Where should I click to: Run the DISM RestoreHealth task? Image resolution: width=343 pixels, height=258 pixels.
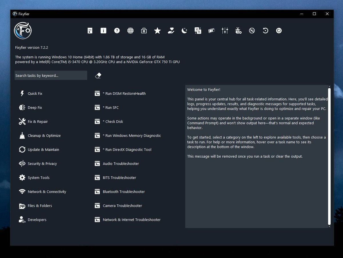120,94
